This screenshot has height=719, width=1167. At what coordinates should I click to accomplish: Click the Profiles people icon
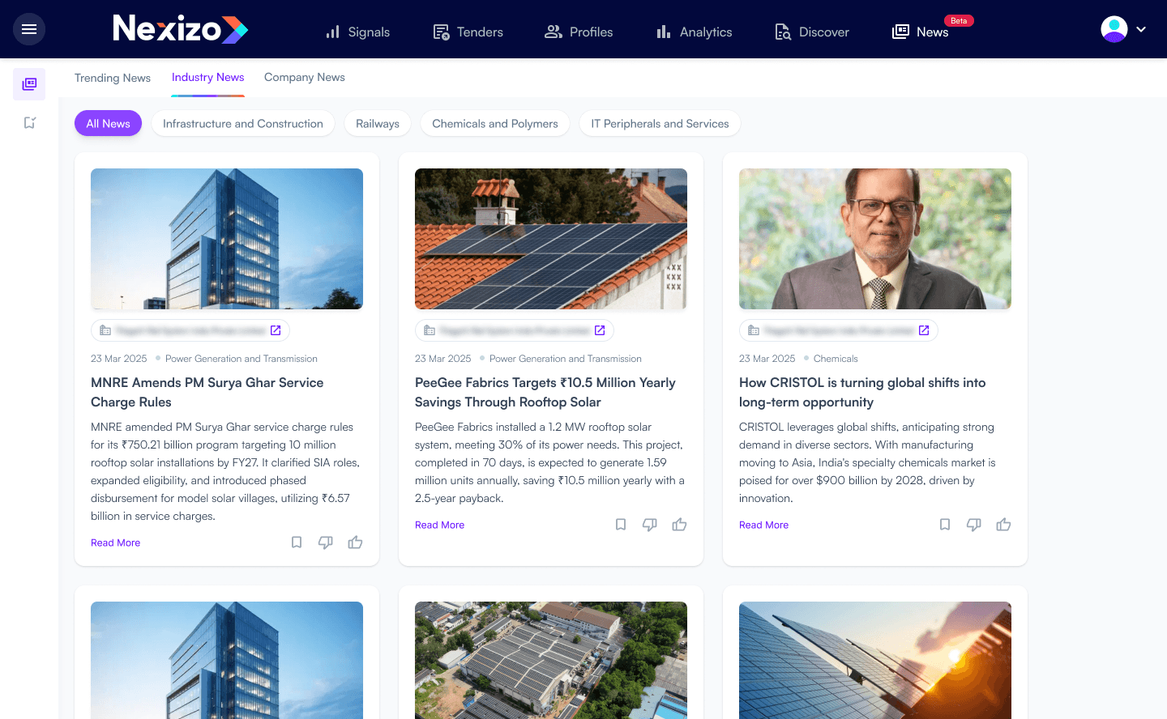[x=554, y=32]
